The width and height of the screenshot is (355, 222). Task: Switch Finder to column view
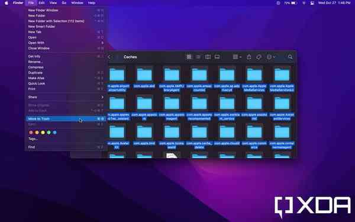tap(208, 57)
